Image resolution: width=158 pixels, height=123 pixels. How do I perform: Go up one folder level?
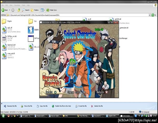point(19,10)
